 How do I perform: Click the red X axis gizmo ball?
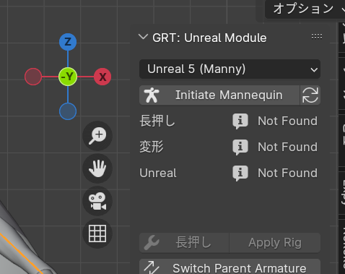click(x=102, y=77)
